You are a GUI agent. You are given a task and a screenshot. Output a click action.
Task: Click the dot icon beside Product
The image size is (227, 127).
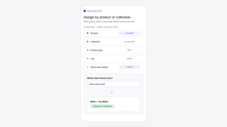[88, 33]
